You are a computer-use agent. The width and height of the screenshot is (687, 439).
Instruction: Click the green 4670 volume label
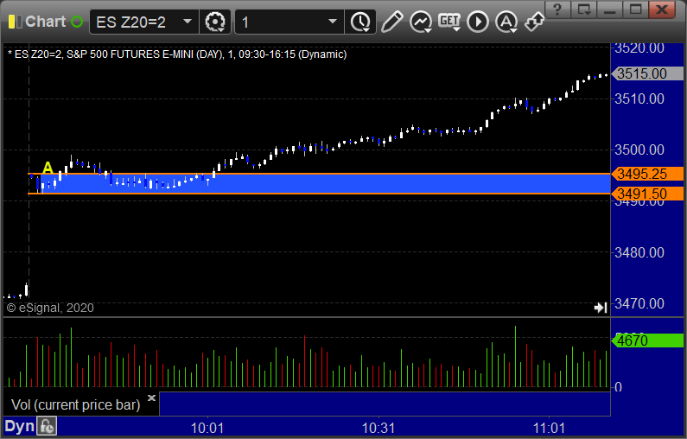(x=647, y=340)
